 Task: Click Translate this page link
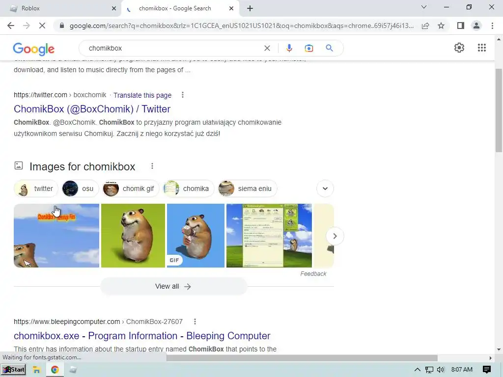pyautogui.click(x=142, y=95)
